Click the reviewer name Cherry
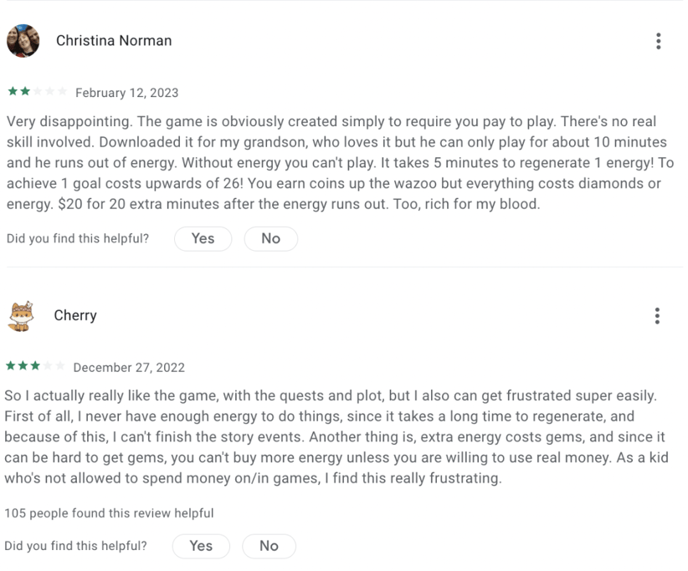Screen dimensions: 688x571 click(75, 316)
